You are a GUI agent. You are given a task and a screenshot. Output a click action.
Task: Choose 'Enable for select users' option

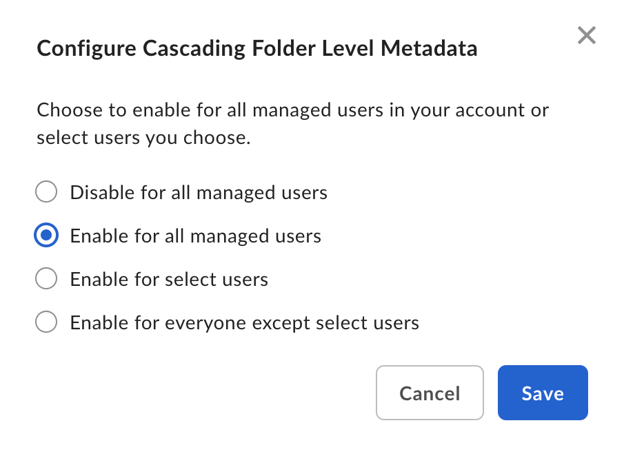click(46, 278)
